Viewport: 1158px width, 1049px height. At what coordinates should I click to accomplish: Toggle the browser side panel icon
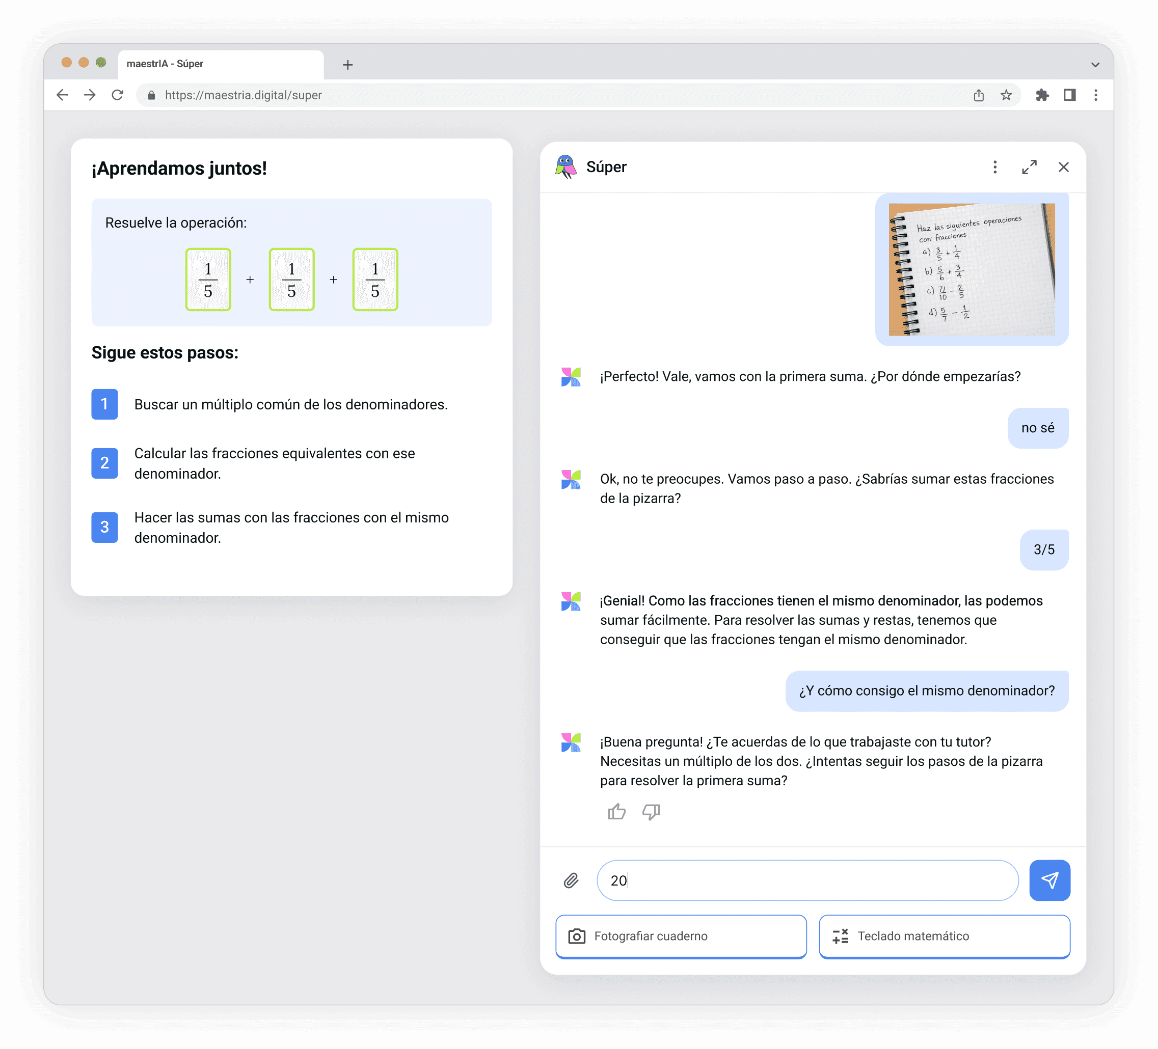1069,95
